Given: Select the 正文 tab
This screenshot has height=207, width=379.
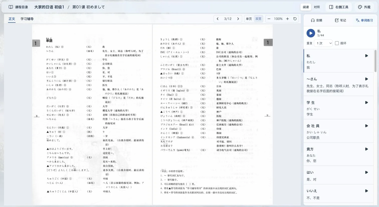Looking at the screenshot, I should [x=12, y=19].
